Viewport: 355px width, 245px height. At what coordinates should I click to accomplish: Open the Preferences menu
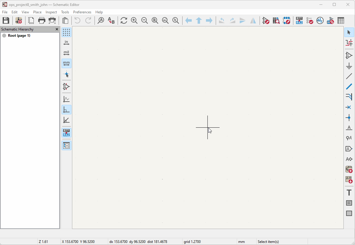tap(82, 12)
